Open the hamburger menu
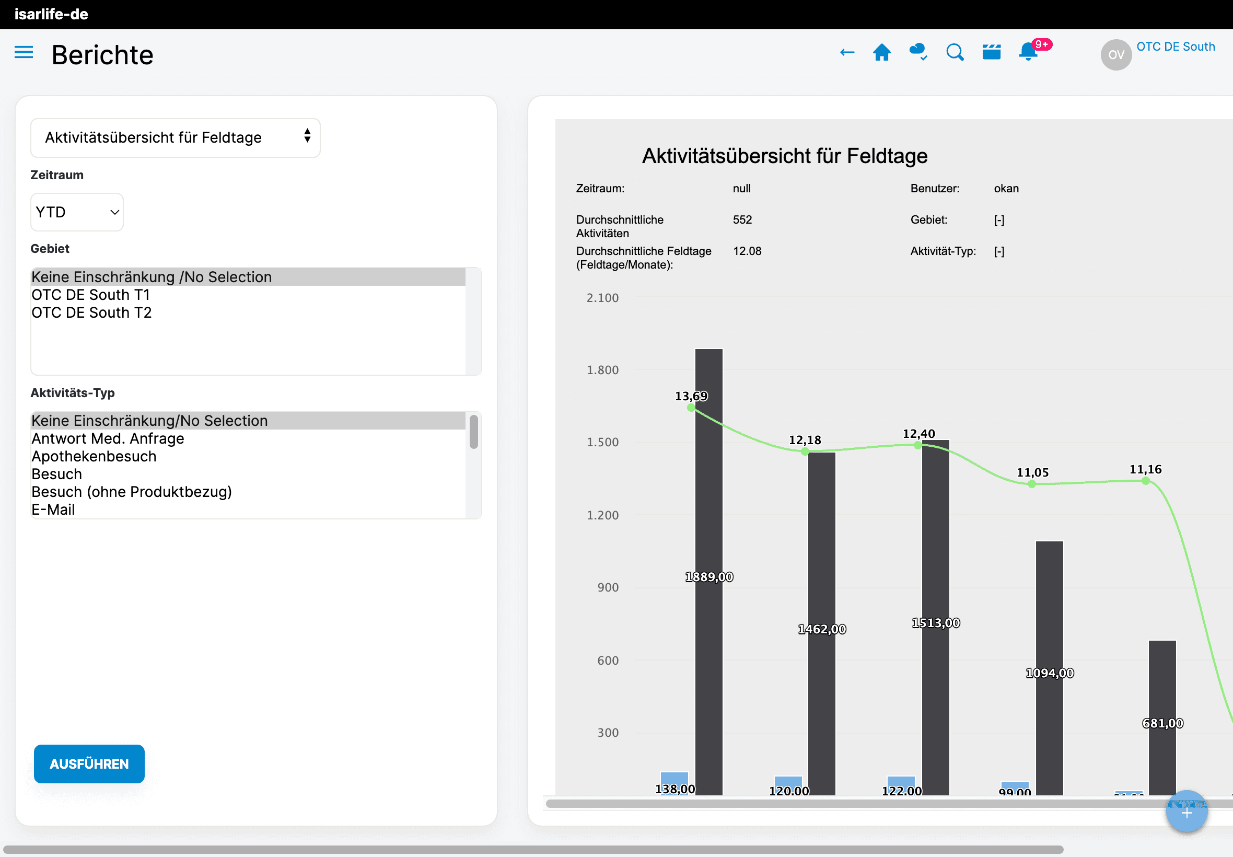Image resolution: width=1233 pixels, height=857 pixels. pyautogui.click(x=24, y=52)
